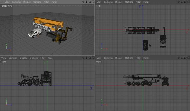Click the Perspective viewport move camera icon

[x=83, y=2]
